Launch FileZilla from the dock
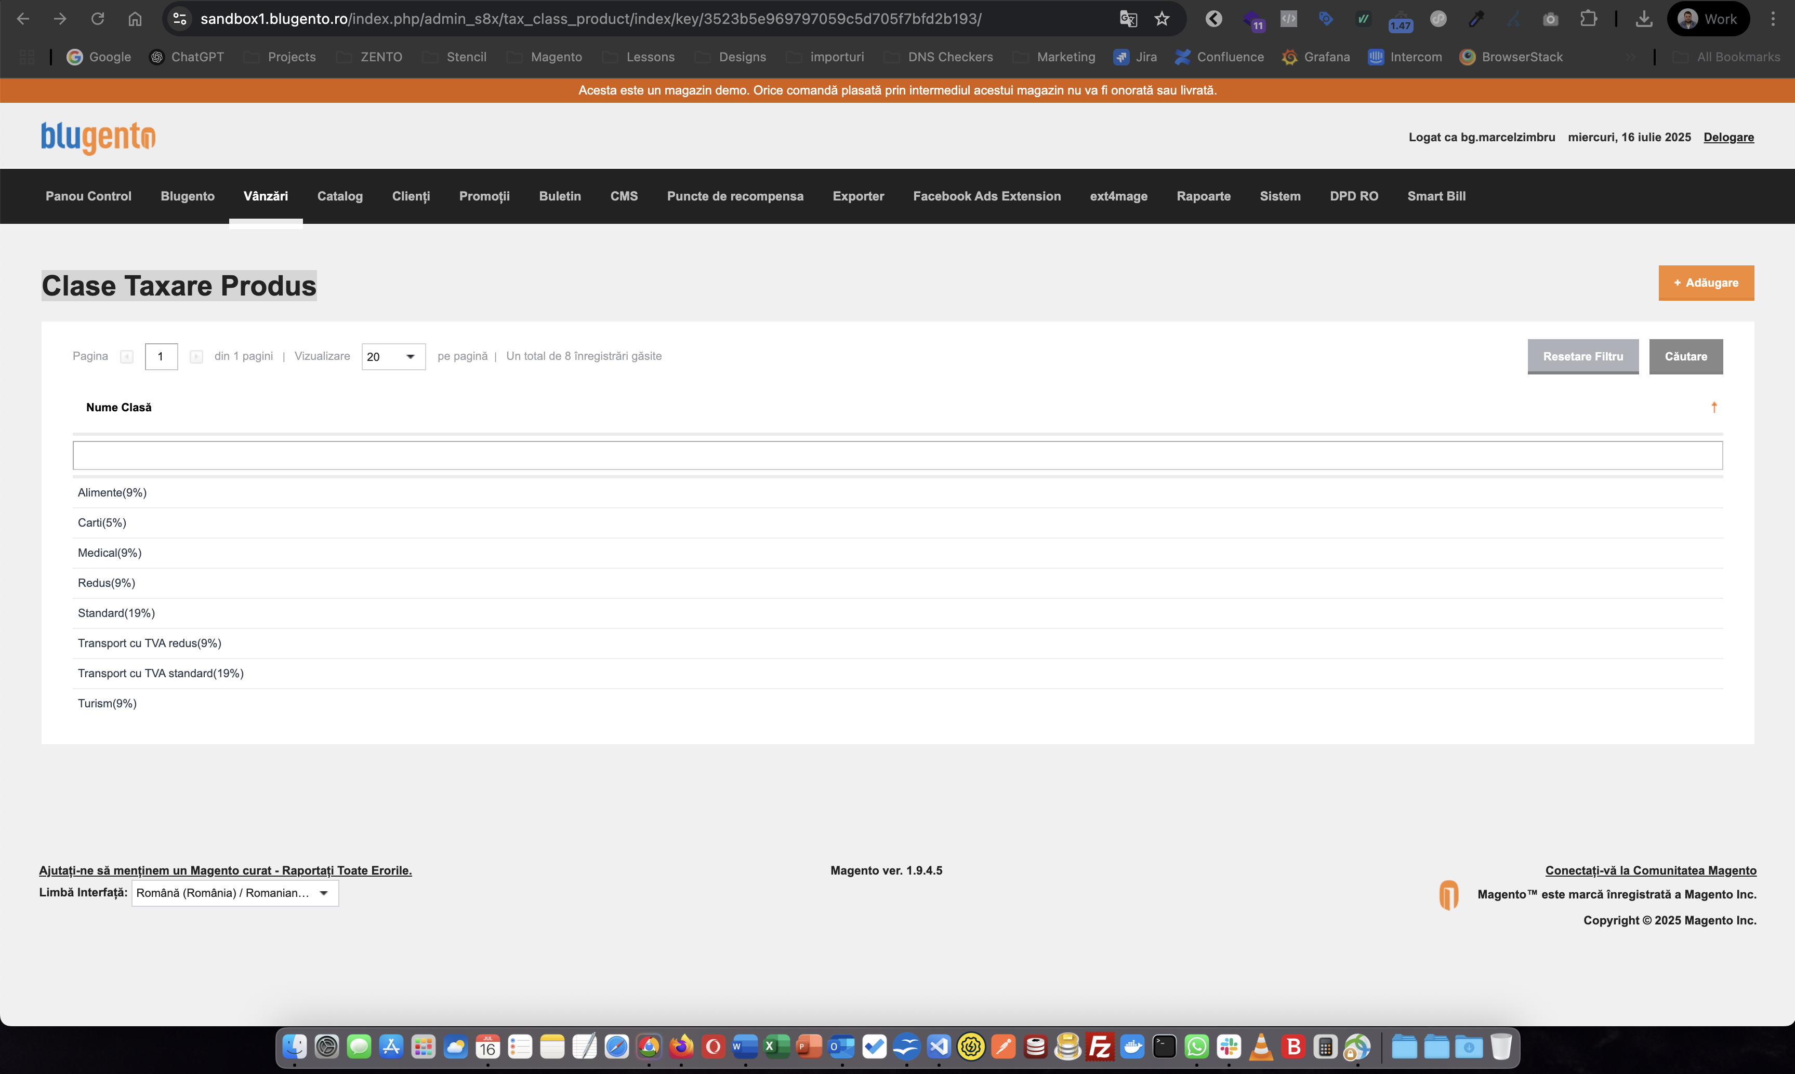The height and width of the screenshot is (1074, 1795). click(1100, 1046)
